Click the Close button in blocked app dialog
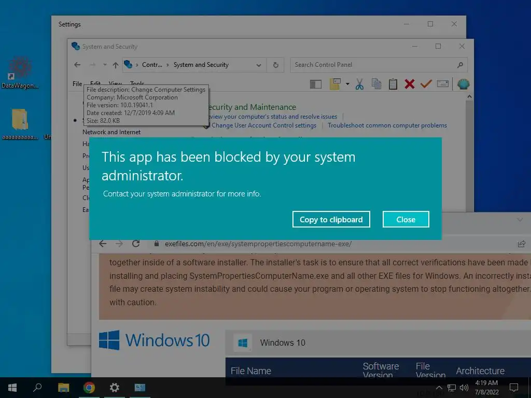The width and height of the screenshot is (531, 398). [x=406, y=219]
